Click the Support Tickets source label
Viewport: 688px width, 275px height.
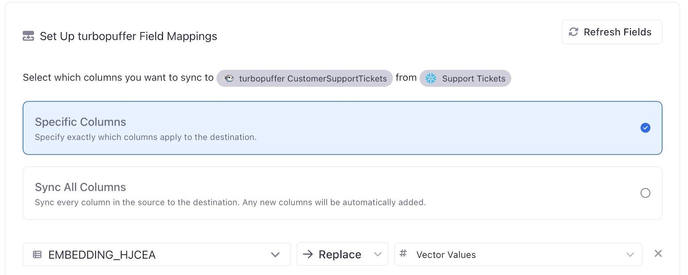(x=473, y=79)
